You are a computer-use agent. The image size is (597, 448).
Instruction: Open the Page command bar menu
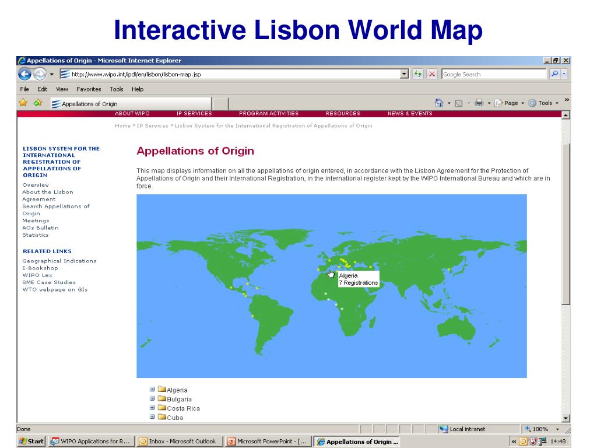point(510,103)
